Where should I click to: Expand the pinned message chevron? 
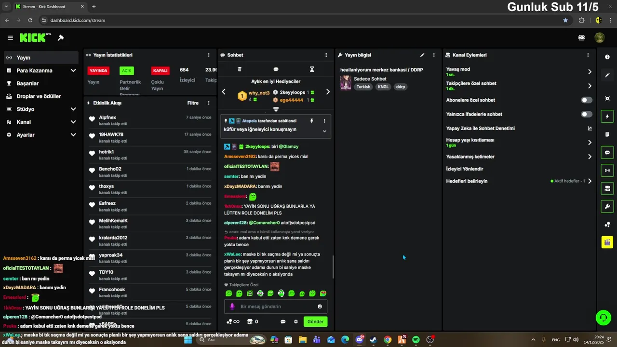(324, 131)
